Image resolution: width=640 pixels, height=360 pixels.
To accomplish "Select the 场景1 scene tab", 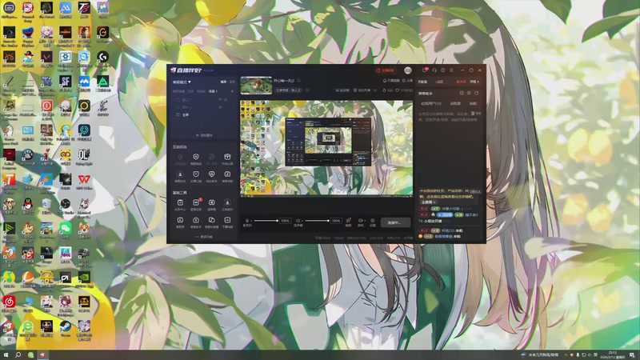I will click(x=213, y=91).
